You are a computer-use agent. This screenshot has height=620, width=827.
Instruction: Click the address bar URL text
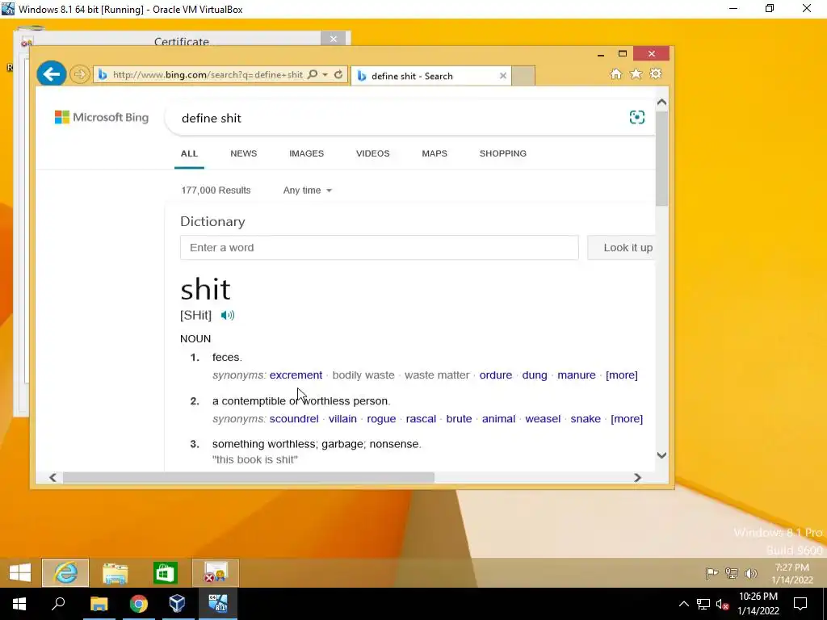tap(208, 74)
